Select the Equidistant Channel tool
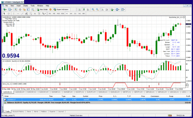Image resolution: width=193 pixels, height=118 pixels. point(26,14)
